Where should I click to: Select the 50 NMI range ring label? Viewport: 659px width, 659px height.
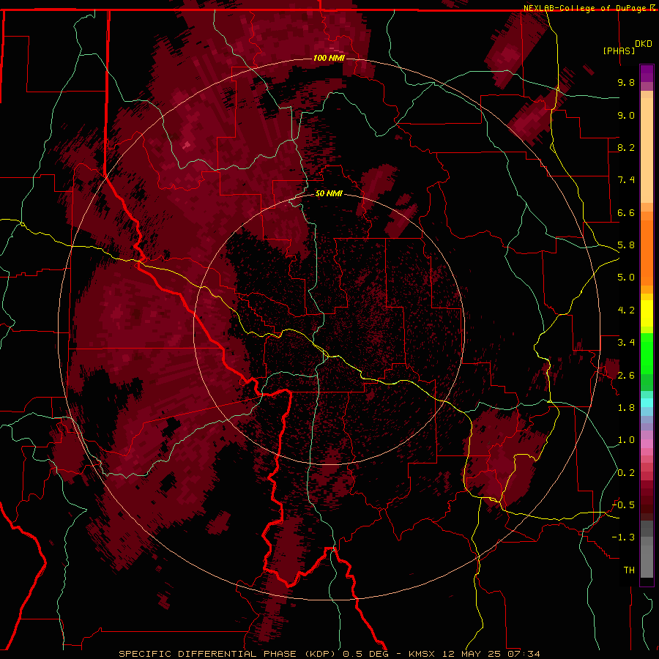(329, 194)
